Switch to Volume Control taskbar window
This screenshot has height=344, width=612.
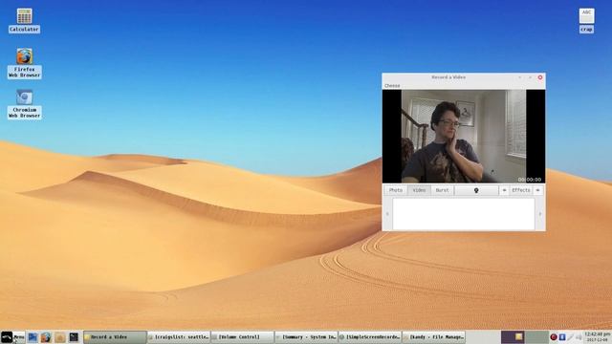242,337
